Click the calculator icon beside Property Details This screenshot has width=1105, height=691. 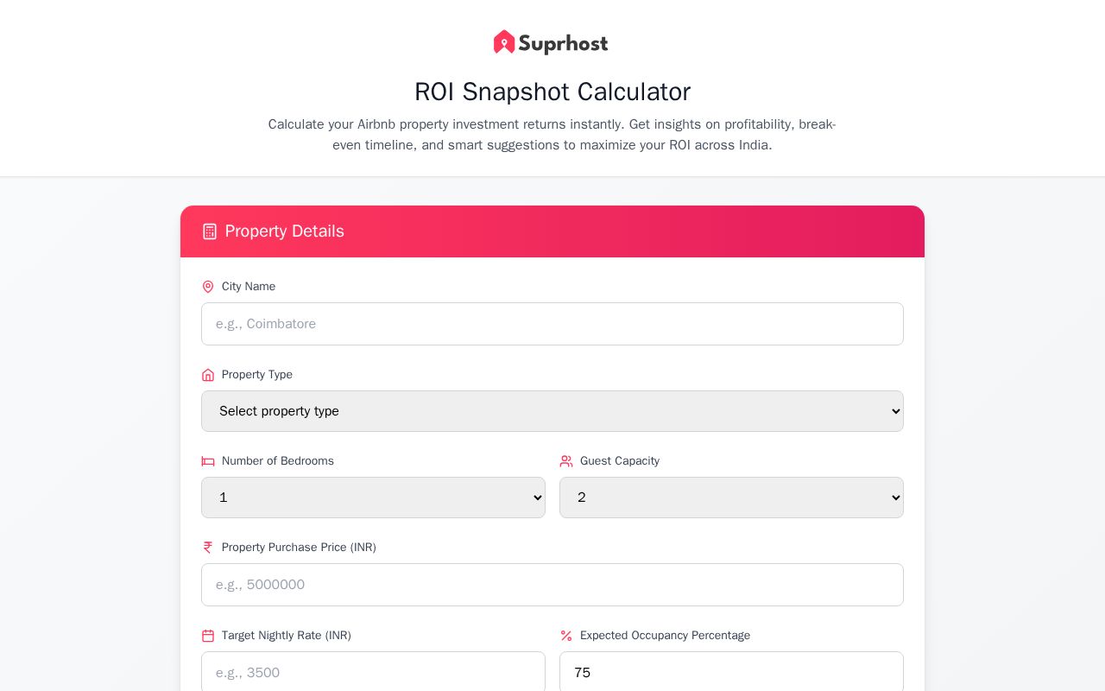210,231
